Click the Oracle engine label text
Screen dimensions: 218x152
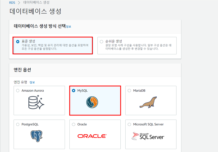pos(82,124)
